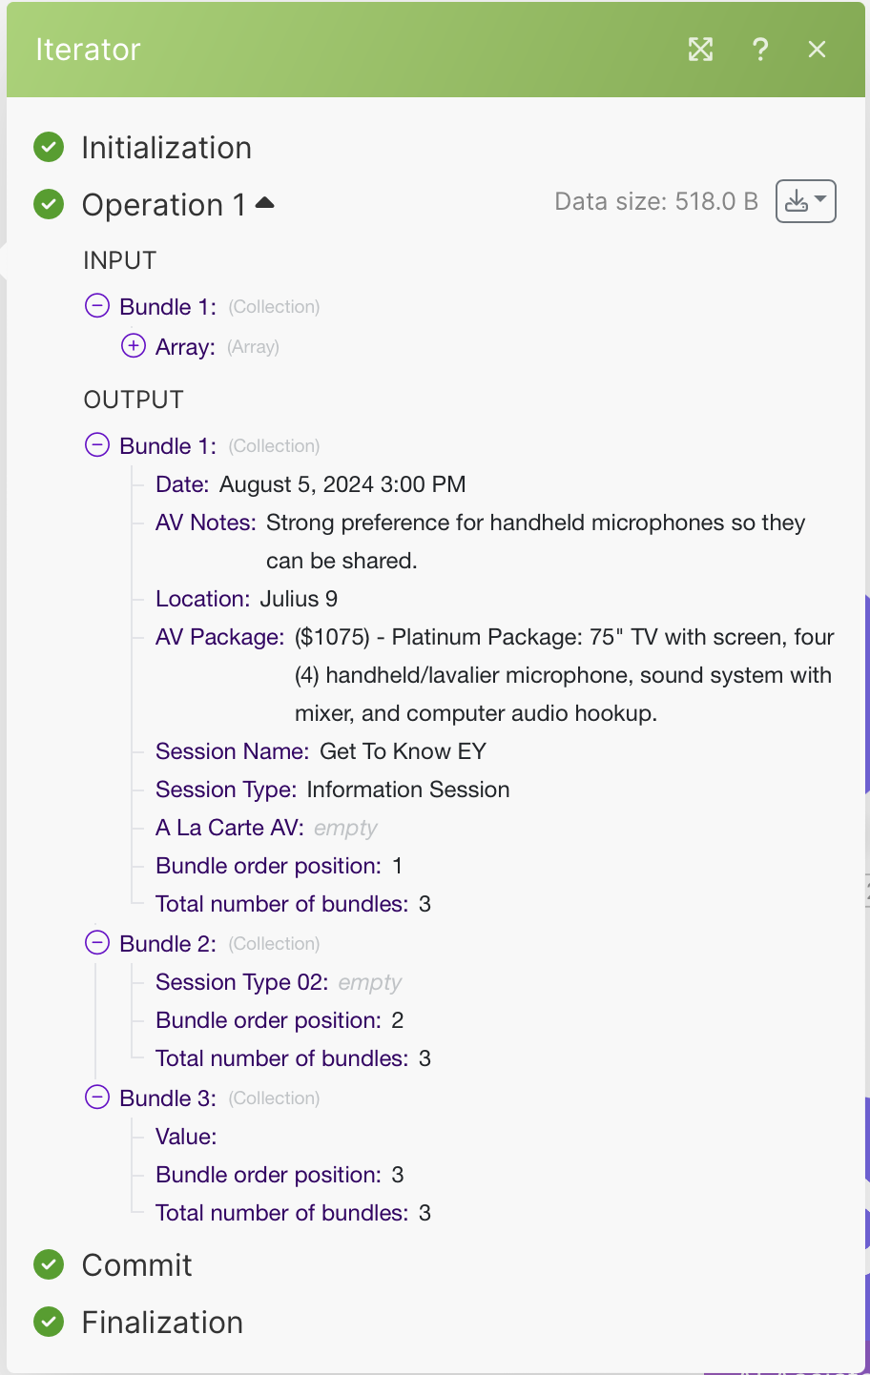Open the download output bundles dropdown
This screenshot has height=1375, width=870.
(x=806, y=201)
